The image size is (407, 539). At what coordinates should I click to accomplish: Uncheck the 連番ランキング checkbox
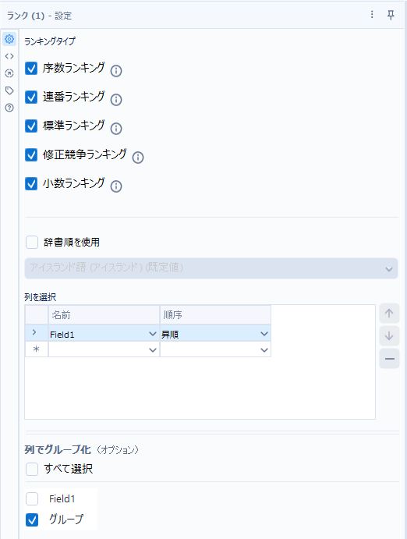coord(31,98)
